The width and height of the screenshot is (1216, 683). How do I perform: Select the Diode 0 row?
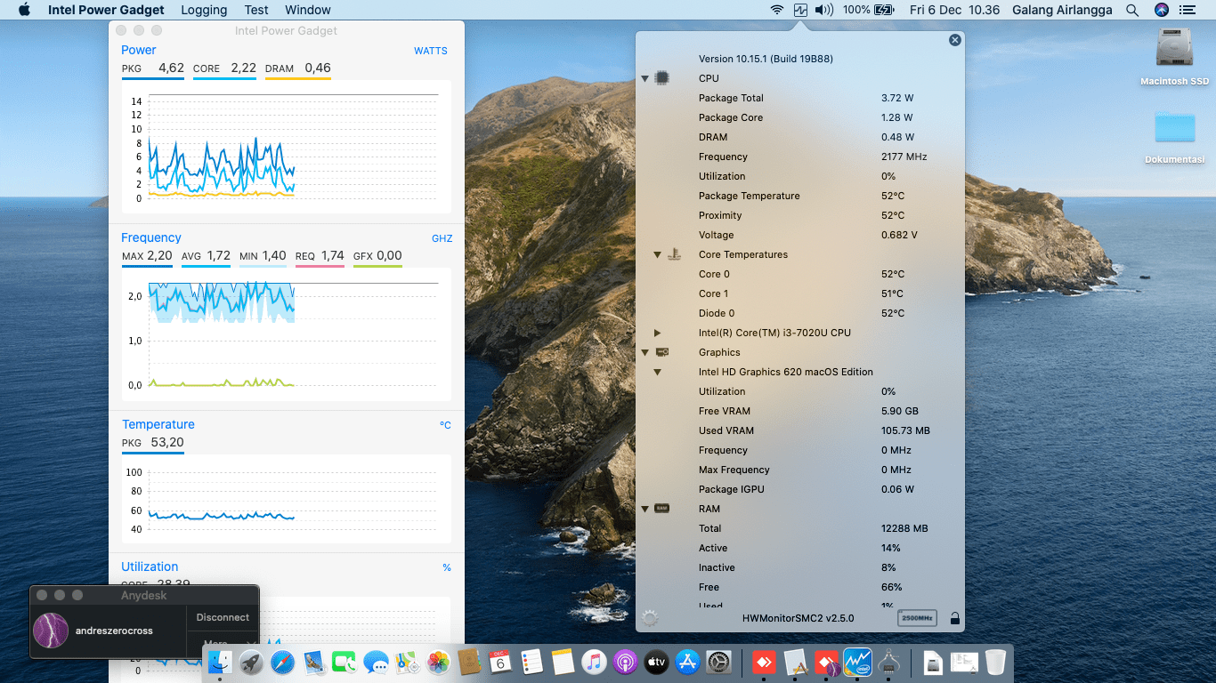[x=799, y=313]
